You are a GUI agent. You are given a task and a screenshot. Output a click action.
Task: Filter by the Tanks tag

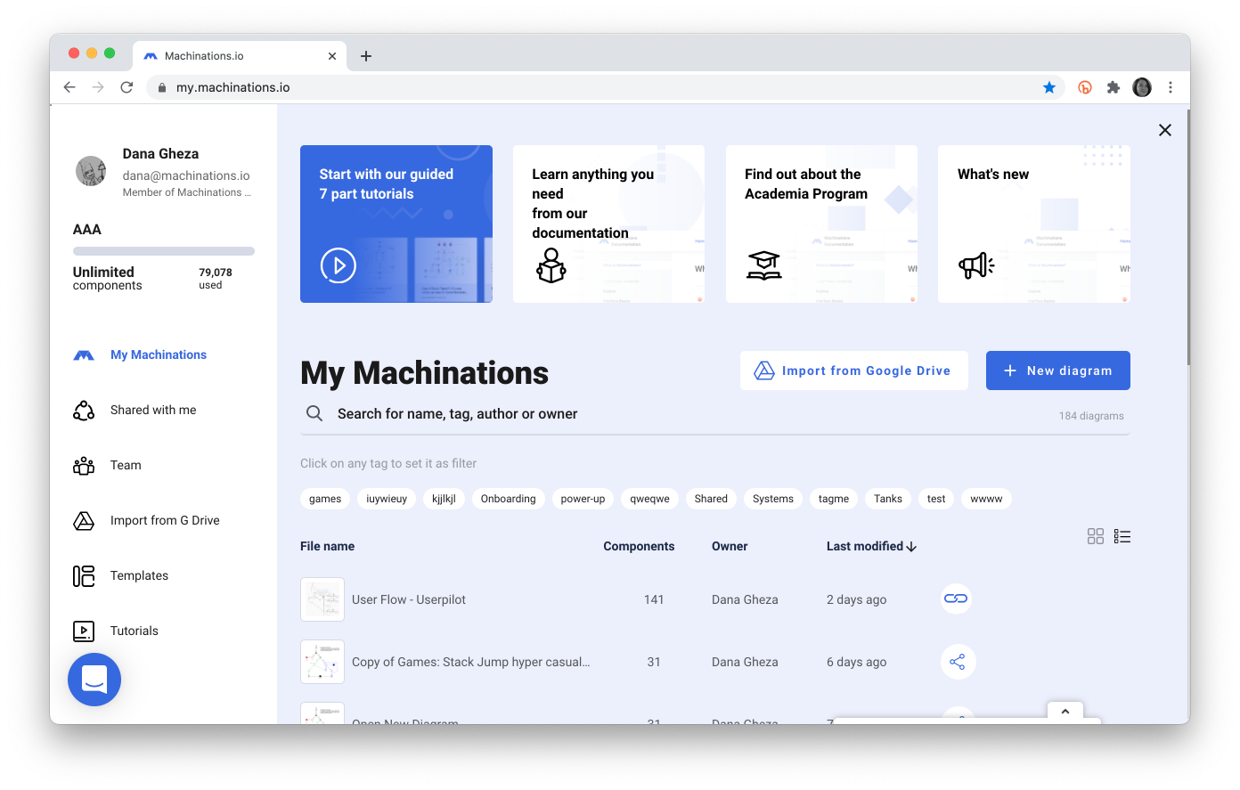888,499
